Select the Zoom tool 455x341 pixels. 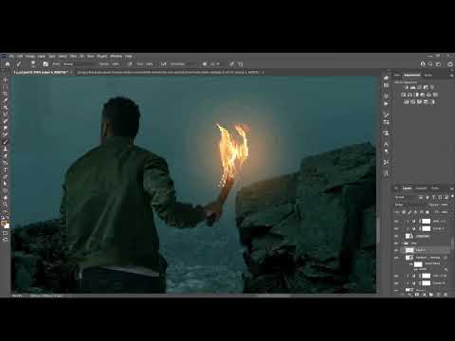coord(5,205)
